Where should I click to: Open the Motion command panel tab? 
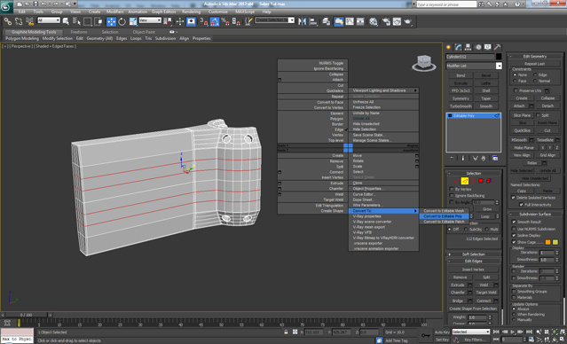point(478,47)
